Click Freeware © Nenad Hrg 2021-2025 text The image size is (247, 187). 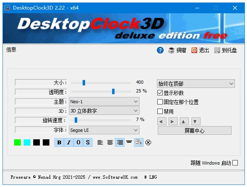[x=48, y=177]
